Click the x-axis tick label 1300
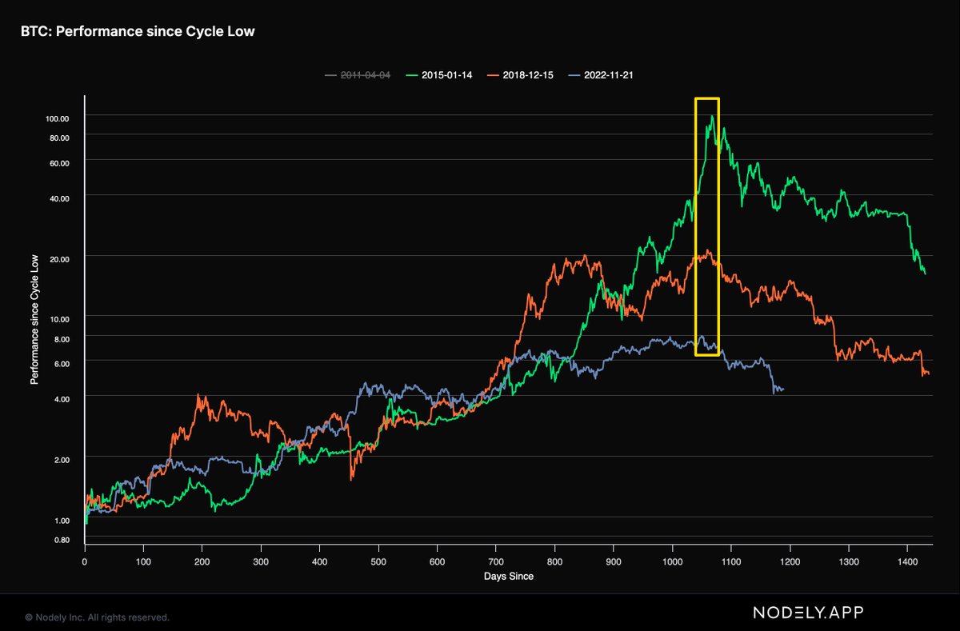The image size is (960, 631). point(849,561)
